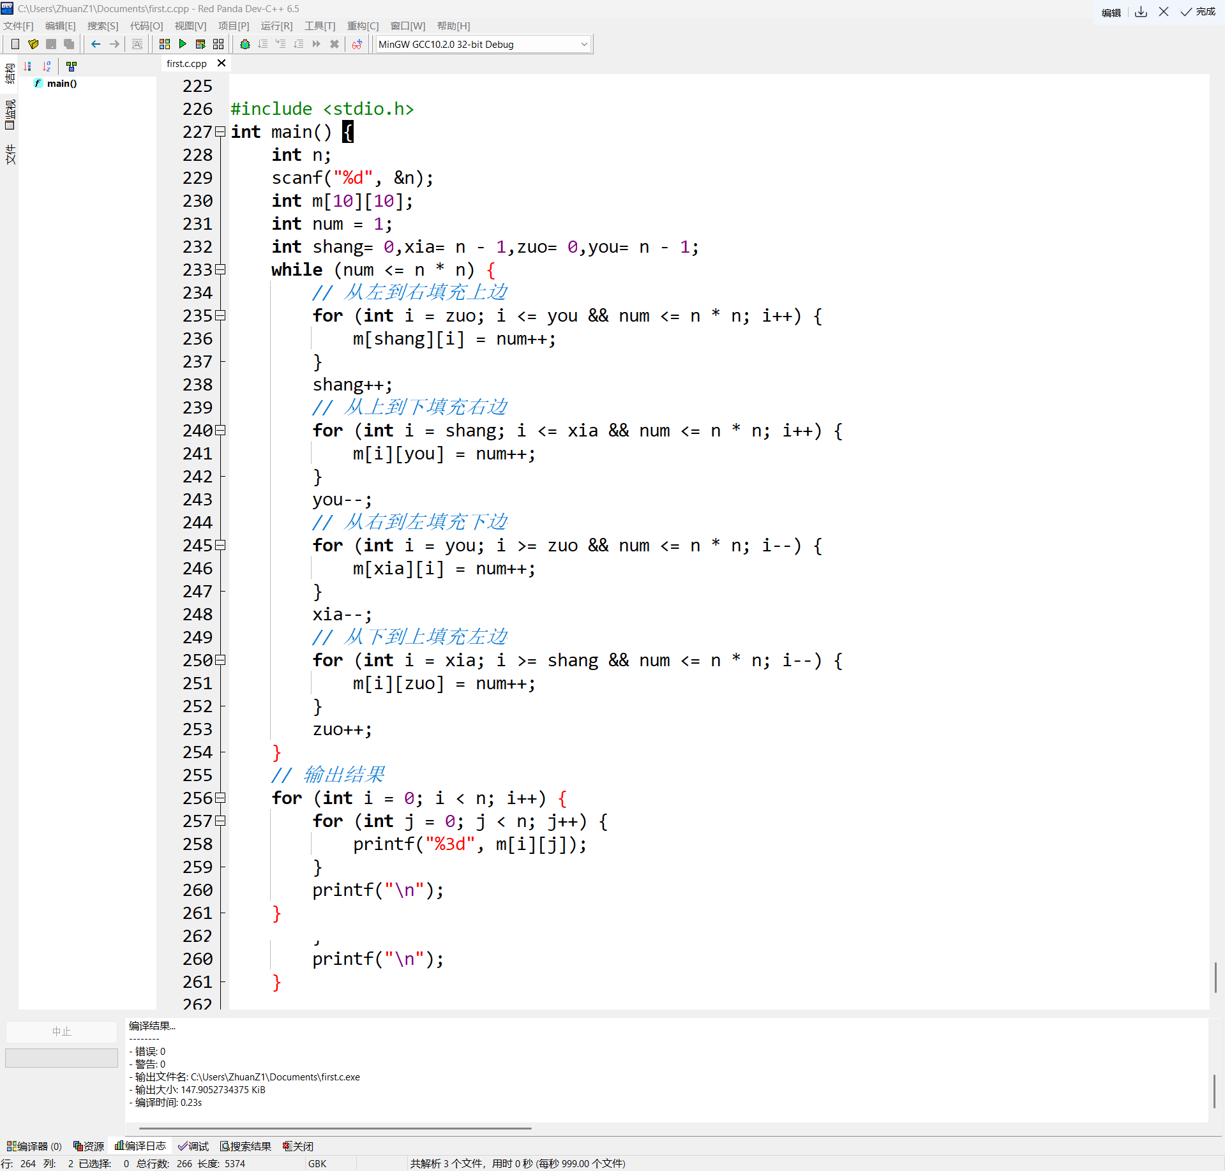The height and width of the screenshot is (1171, 1225).
Task: Click the Compile and Run icon
Action: click(x=200, y=44)
